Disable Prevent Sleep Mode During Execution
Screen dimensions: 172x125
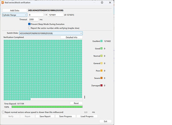pos(29,24)
